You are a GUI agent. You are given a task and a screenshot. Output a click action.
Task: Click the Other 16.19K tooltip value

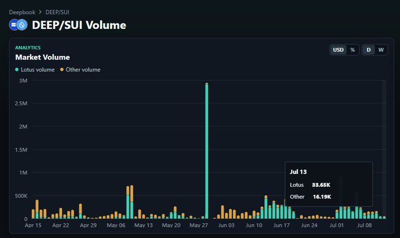click(322, 197)
